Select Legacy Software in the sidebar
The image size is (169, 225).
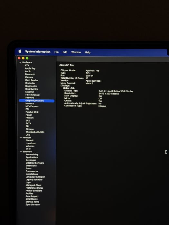coord(34,180)
